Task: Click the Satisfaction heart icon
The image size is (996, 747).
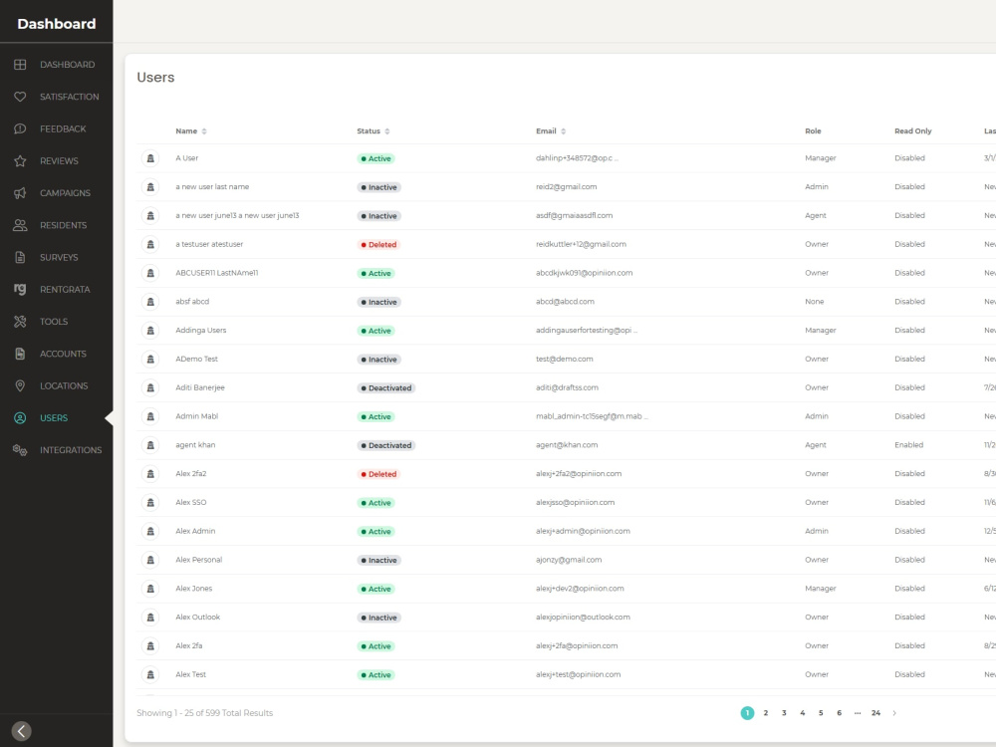Action: pyautogui.click(x=20, y=97)
